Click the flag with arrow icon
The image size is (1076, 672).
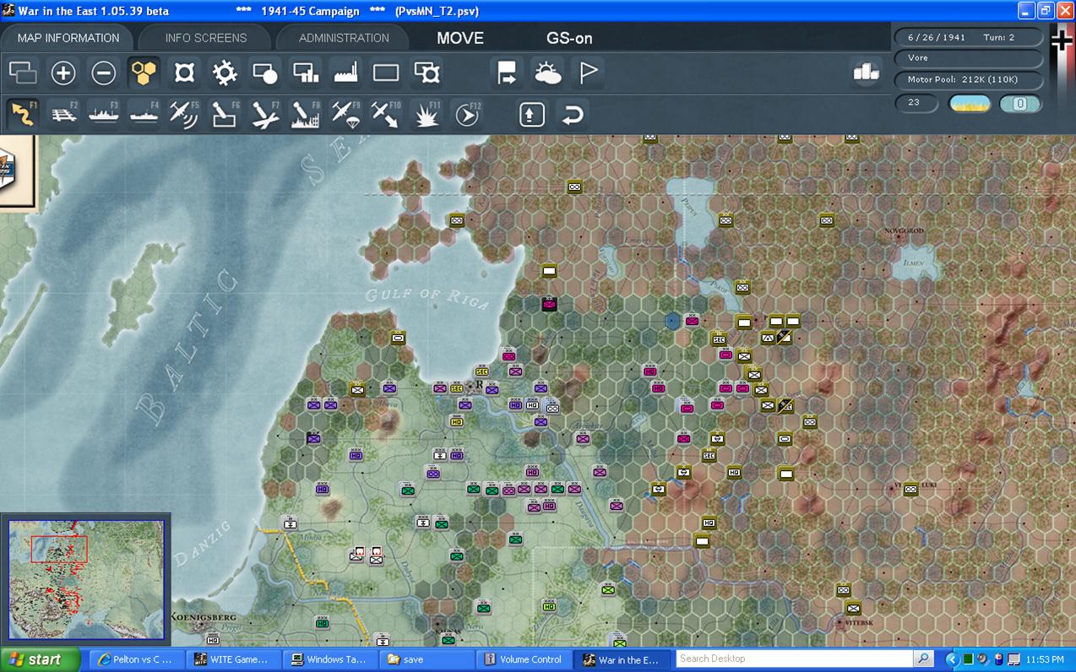click(508, 73)
